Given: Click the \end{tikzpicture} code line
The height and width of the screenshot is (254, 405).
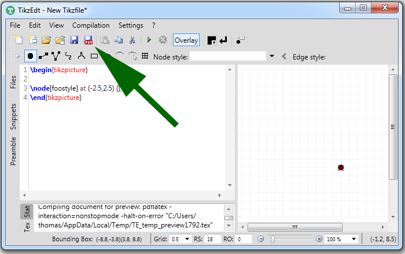Looking at the screenshot, I should [56, 98].
